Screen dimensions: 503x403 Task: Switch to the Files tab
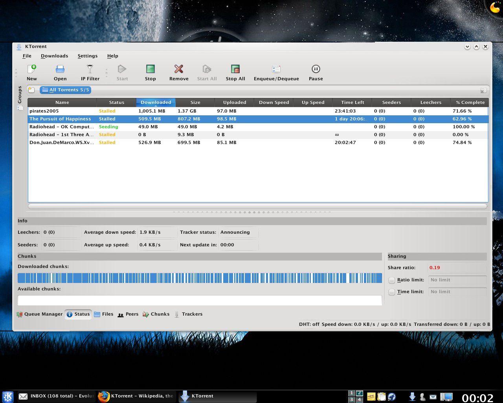point(104,314)
